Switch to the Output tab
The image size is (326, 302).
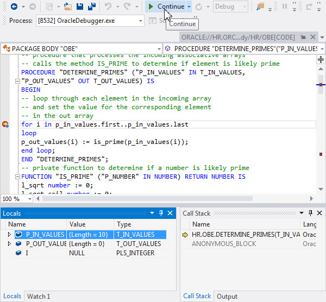pos(227,296)
